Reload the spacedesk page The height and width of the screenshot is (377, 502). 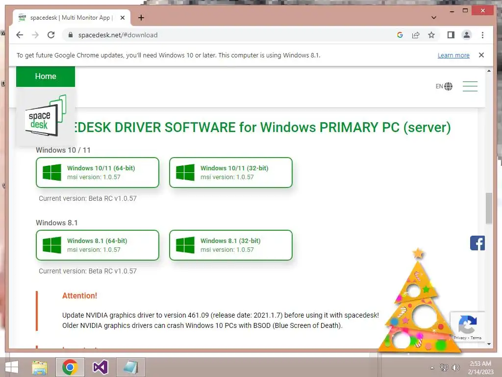[51, 35]
